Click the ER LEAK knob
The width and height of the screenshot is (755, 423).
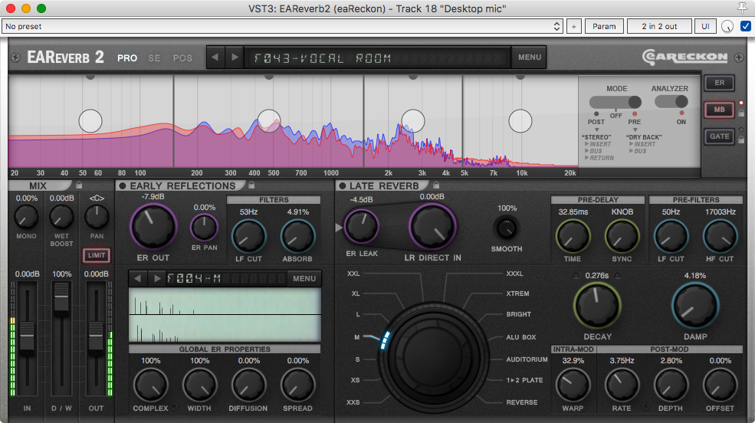point(361,226)
